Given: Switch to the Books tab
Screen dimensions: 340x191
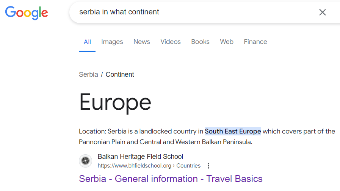Looking at the screenshot, I should (200, 42).
